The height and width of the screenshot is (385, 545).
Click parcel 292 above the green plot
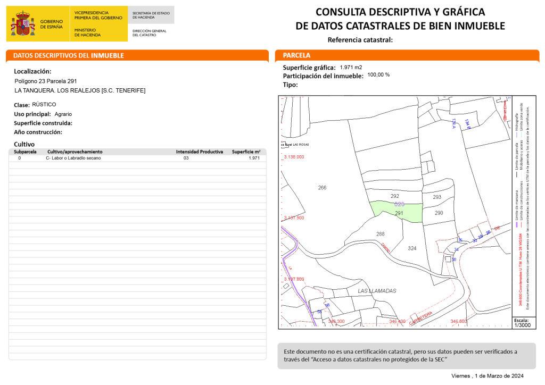(x=394, y=196)
